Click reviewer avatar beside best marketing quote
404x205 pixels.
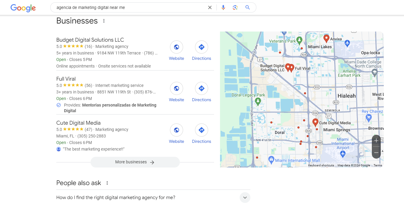pyautogui.click(x=59, y=149)
